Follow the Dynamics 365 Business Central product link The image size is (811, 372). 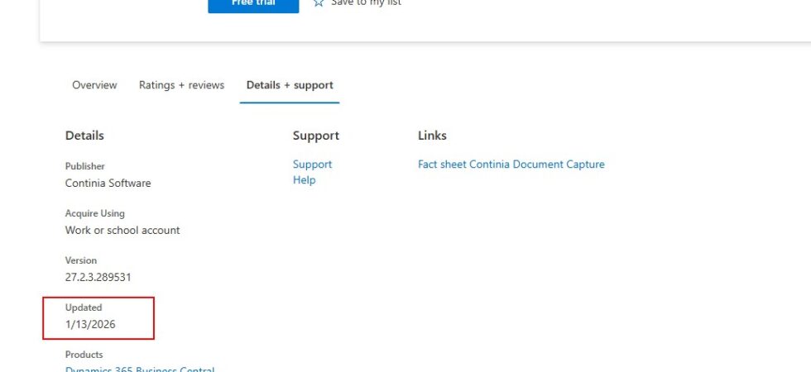139,369
